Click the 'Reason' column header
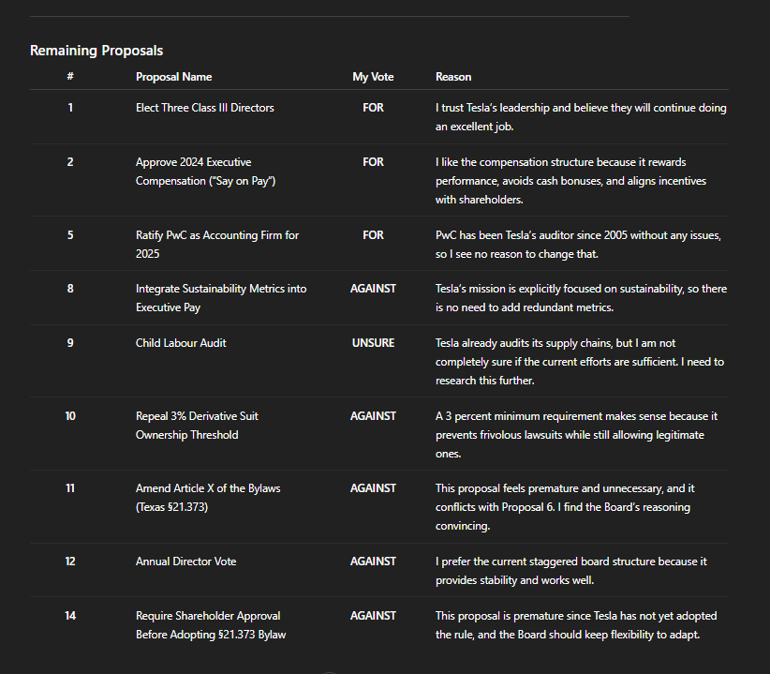 point(453,77)
